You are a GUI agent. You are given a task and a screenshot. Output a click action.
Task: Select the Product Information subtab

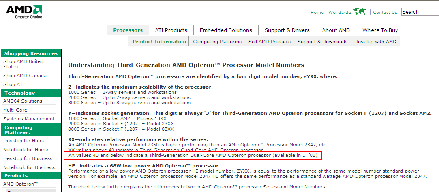(159, 42)
